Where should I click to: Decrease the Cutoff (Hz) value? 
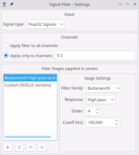(x=117, y=124)
